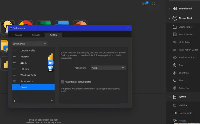Click the Website action label
200x124 pixels.
pyautogui.click(x=183, y=105)
